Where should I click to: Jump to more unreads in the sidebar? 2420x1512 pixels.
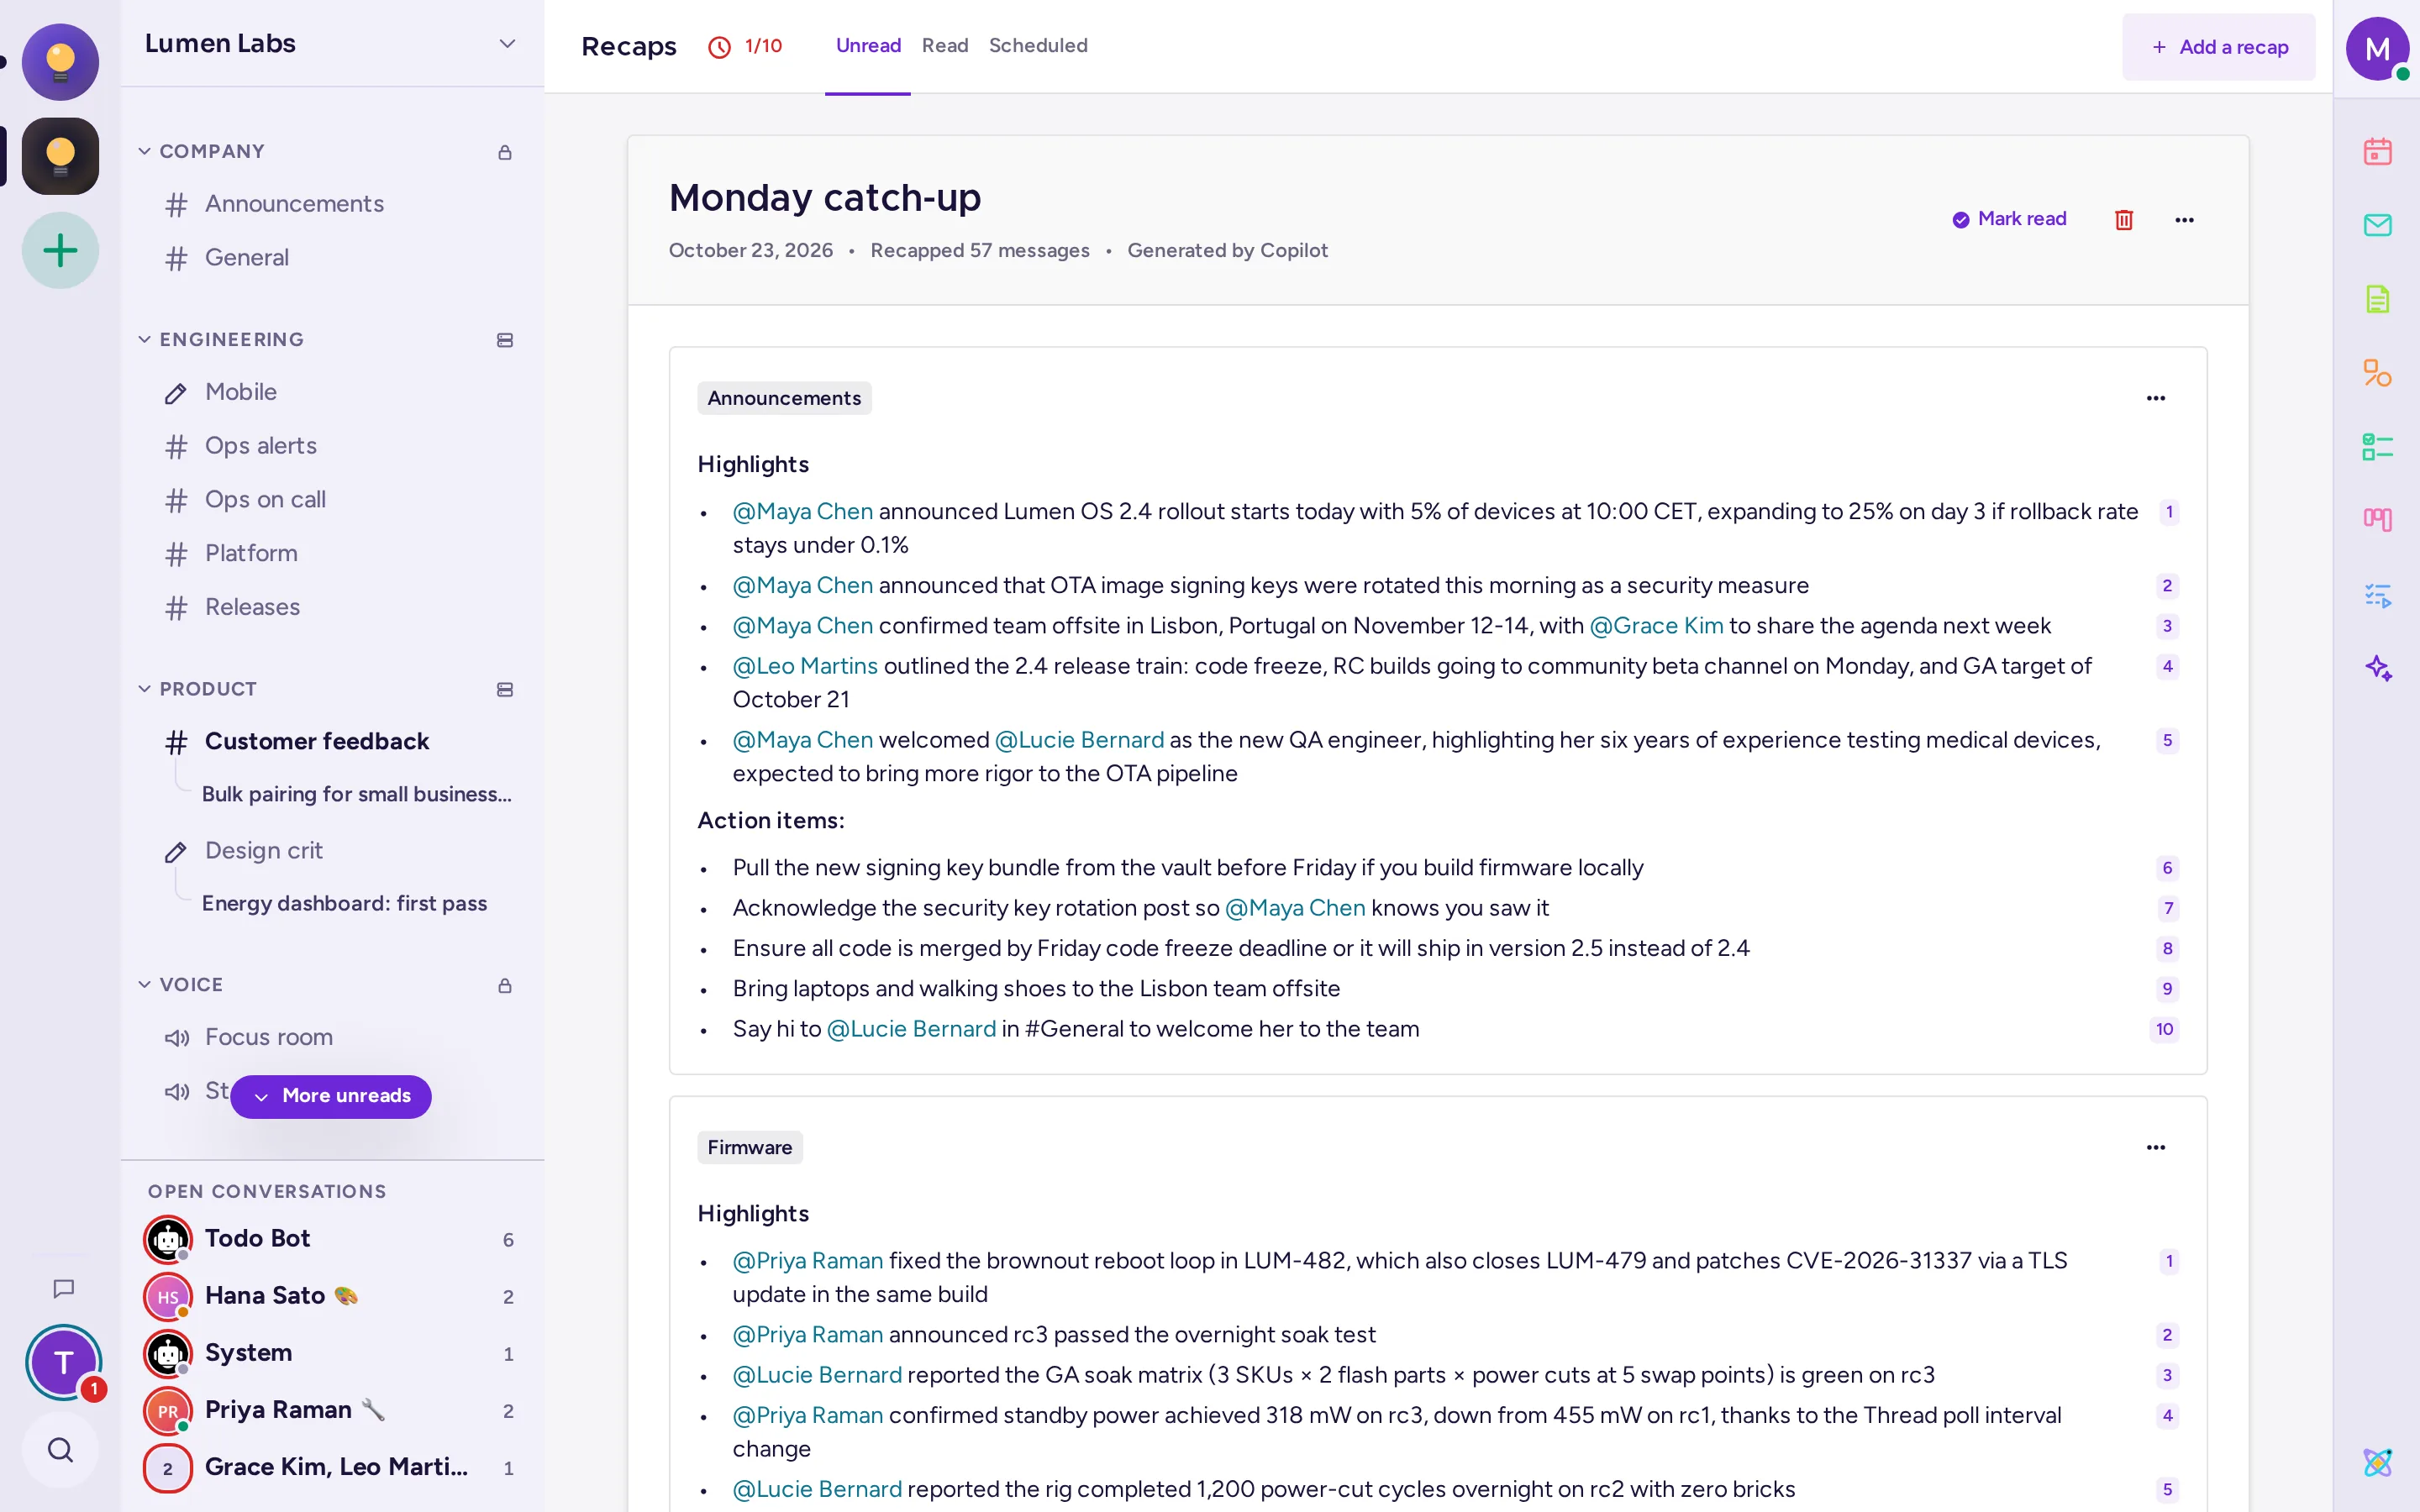[331, 1096]
